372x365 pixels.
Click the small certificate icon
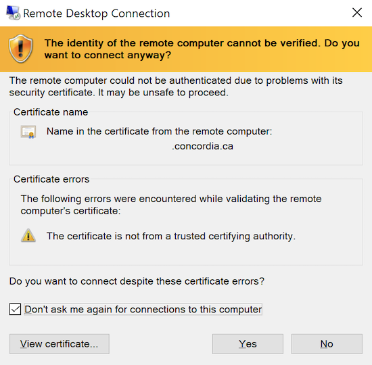click(28, 132)
